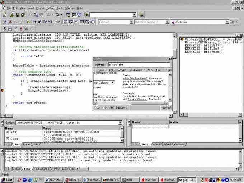Click the breakpoint marker in code margin
This screenshot has height=183, width=244.
3,90
